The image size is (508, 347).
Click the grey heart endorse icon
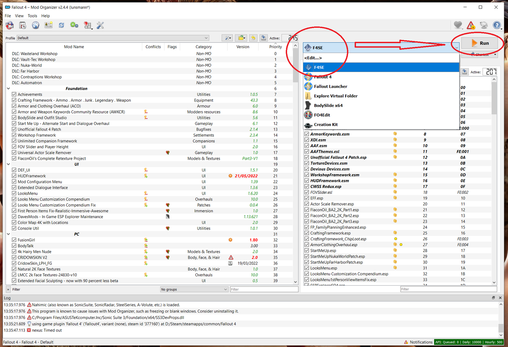[458, 25]
